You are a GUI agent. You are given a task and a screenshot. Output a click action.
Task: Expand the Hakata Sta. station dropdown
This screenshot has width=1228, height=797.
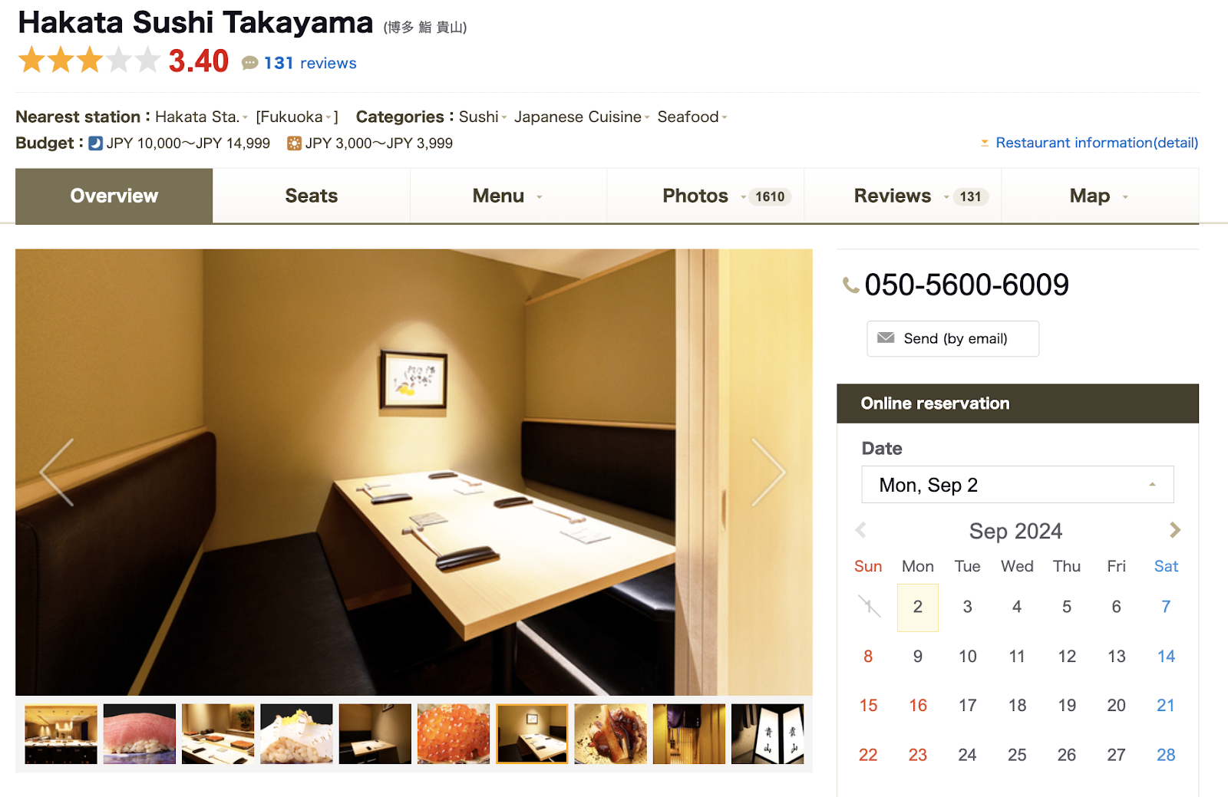click(245, 117)
